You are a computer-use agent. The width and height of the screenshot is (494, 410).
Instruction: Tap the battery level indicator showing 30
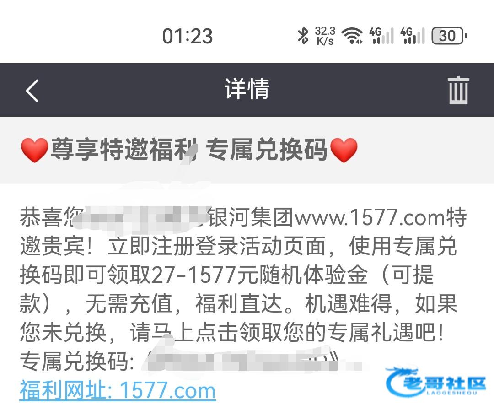[449, 36]
